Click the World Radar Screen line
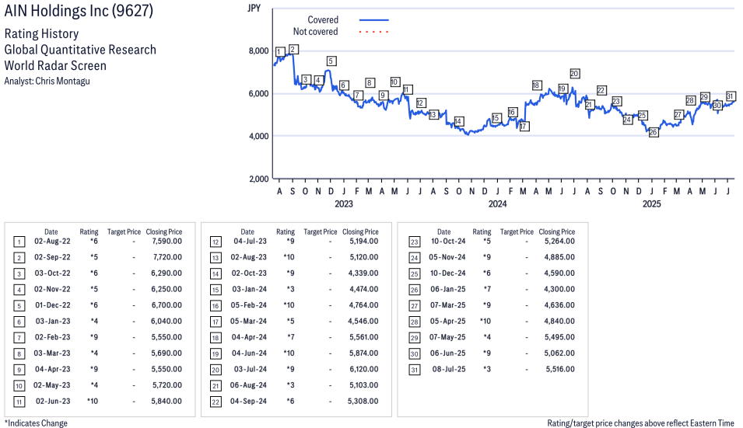Image resolution: width=743 pixels, height=428 pixels. pos(55,65)
